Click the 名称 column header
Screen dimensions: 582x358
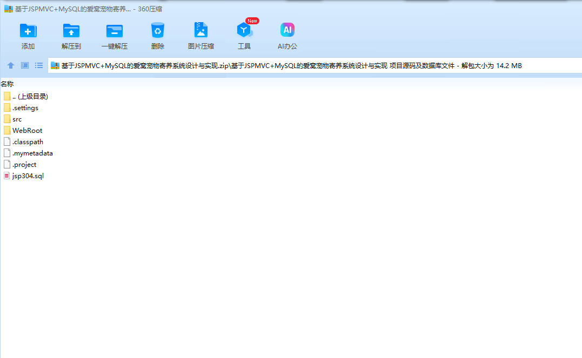click(7, 84)
